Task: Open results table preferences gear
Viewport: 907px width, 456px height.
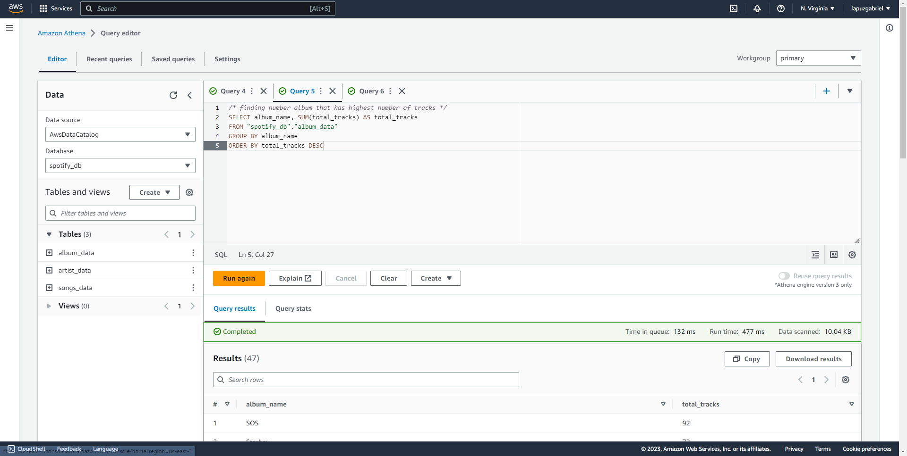Action: coord(846,380)
